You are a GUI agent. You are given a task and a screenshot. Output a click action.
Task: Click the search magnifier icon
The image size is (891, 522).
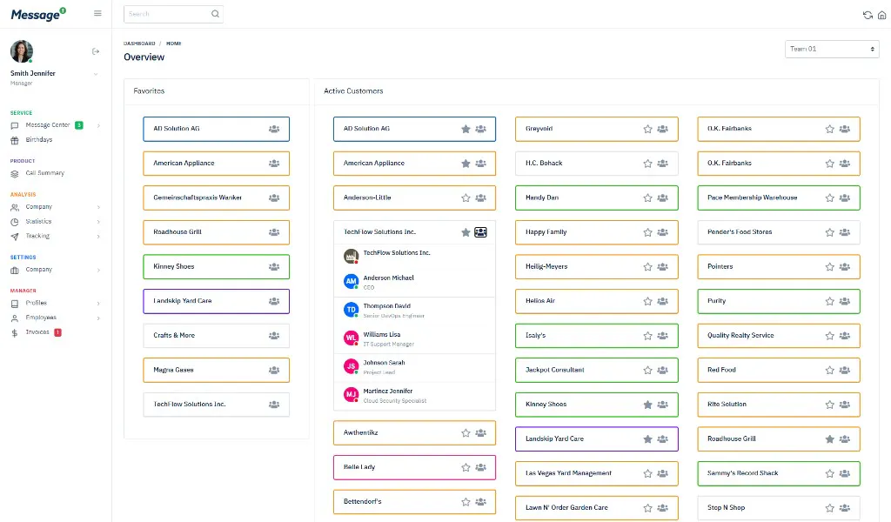point(216,14)
